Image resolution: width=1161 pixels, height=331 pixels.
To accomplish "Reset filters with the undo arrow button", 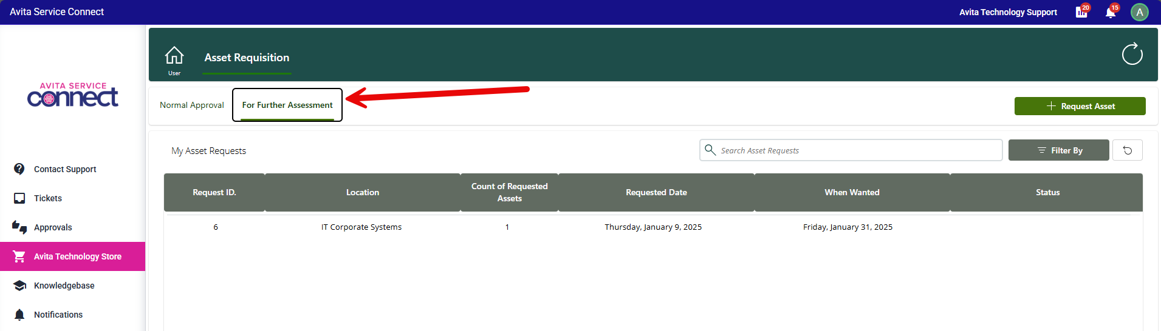I will point(1128,150).
